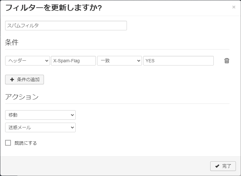Delete the X-Spam-Flag condition with trash icon
241x176 pixels.
[x=227, y=61]
